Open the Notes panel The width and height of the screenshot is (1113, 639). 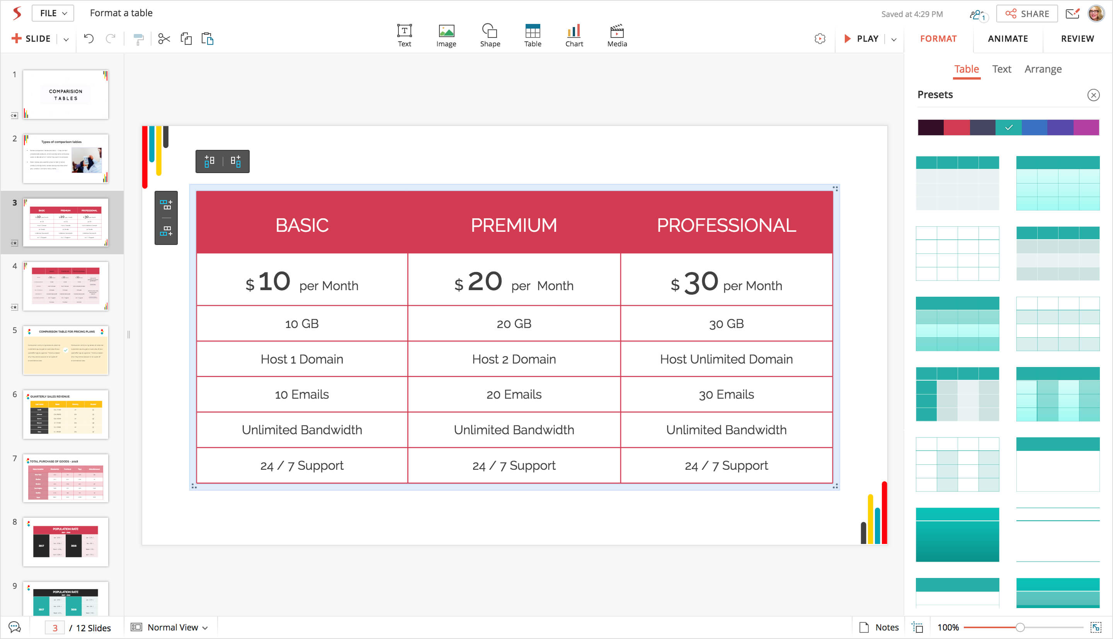[x=879, y=627]
